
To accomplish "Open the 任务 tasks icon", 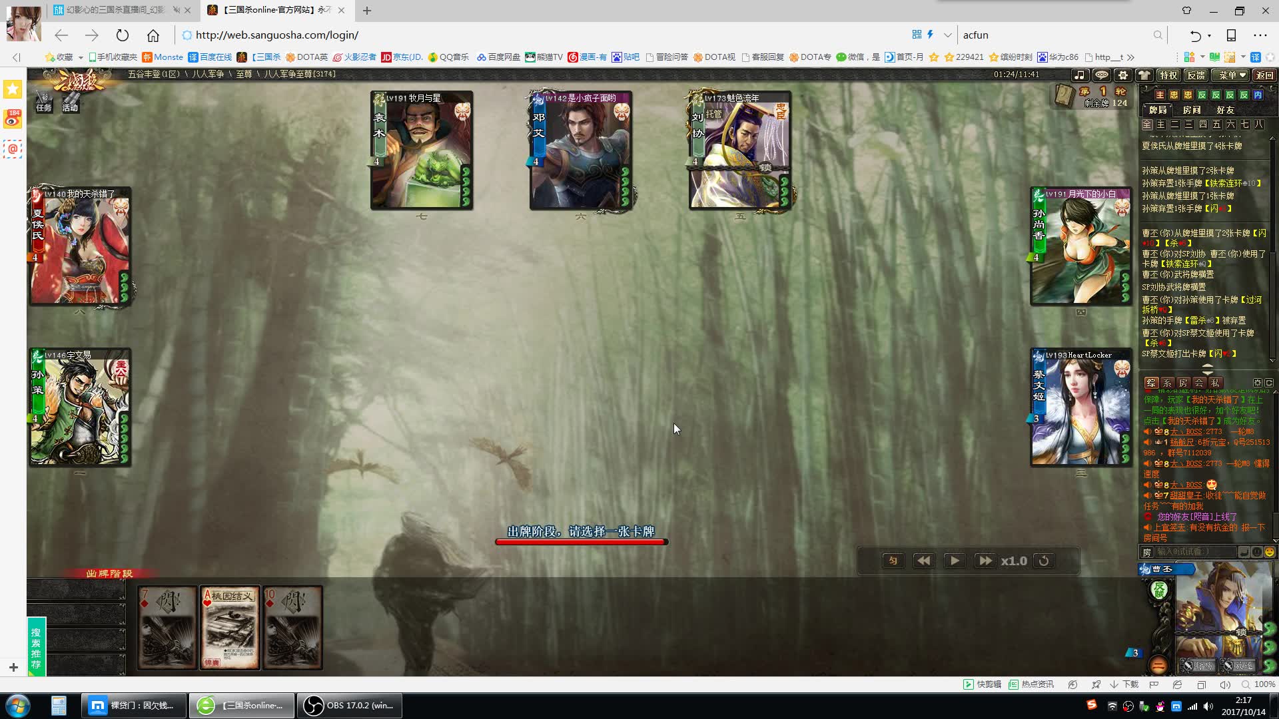I will point(44,102).
